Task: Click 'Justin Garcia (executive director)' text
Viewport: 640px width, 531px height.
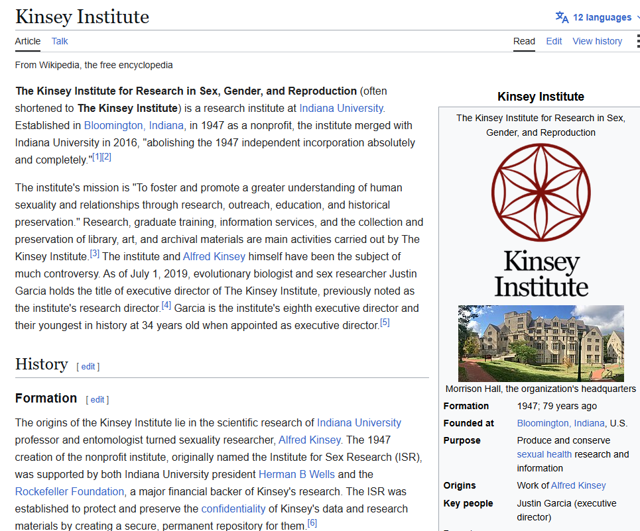Action: tap(566, 510)
